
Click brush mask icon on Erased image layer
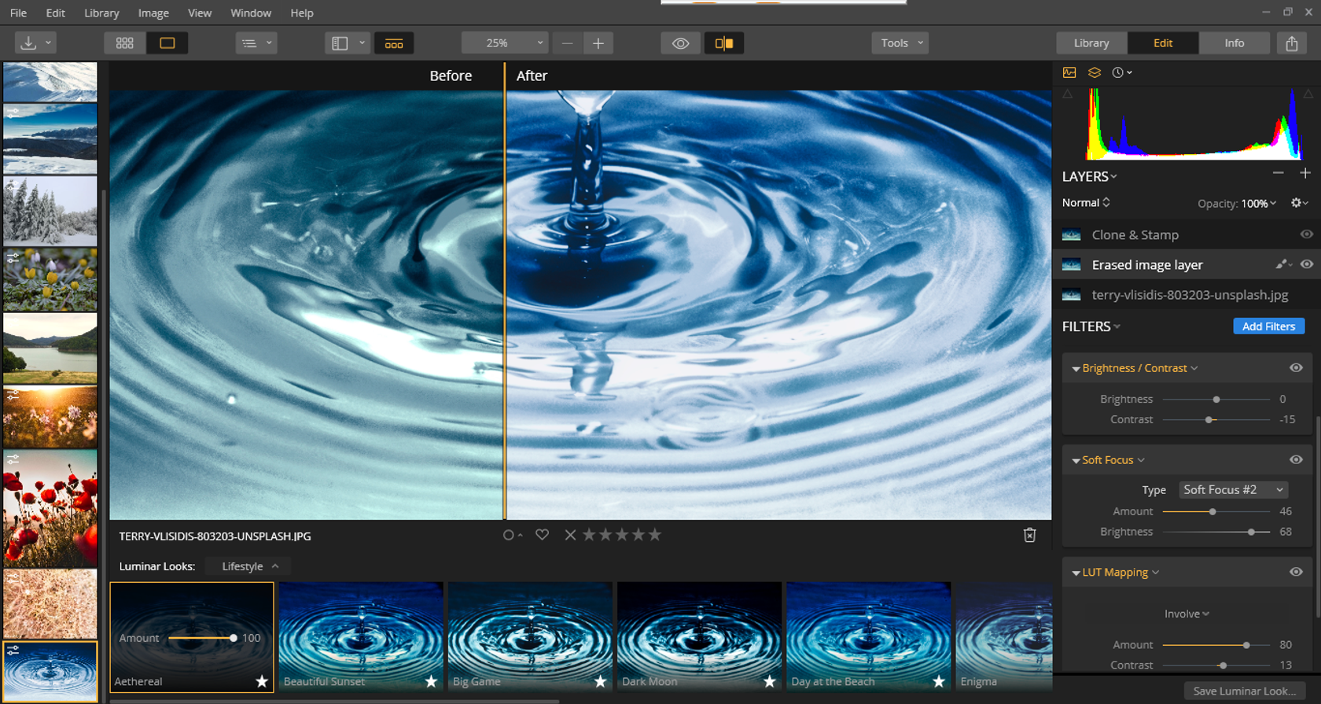click(1283, 264)
